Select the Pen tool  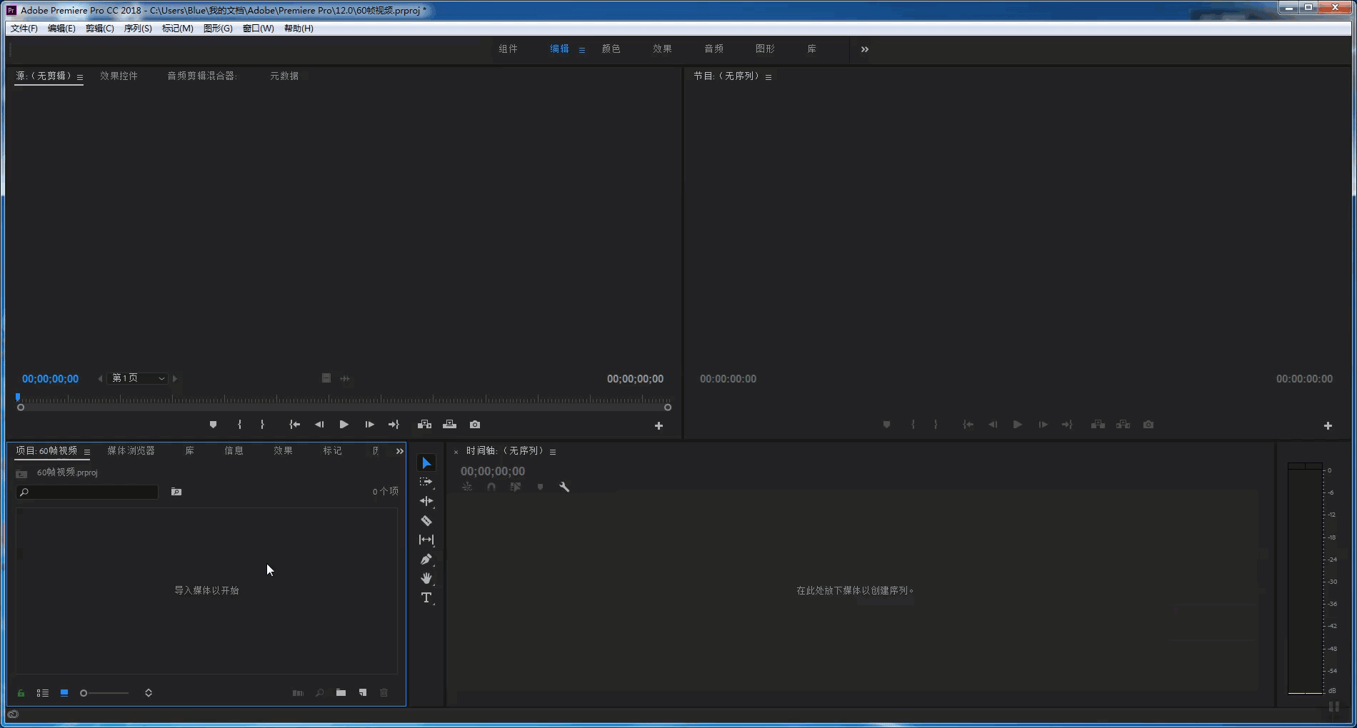[x=426, y=559]
